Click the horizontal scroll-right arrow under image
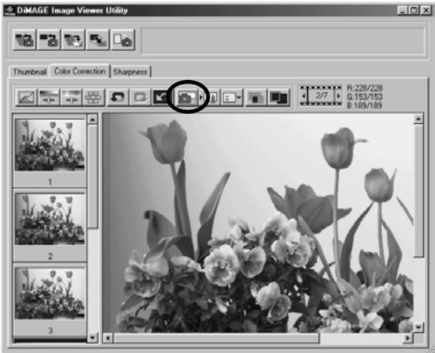Viewport: 435px width, 353px height. pyautogui.click(x=407, y=338)
